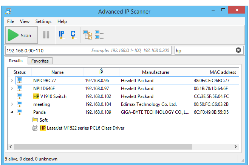
Task: Click IP address 192.168.0.96
Action: tap(97, 81)
